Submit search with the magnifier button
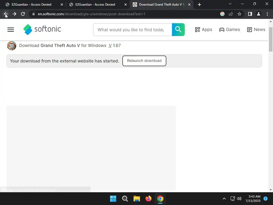273x205 pixels. (178, 30)
